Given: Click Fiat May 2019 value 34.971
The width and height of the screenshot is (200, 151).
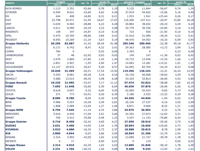Looking at the screenshot, I should pyautogui.click(x=70, y=20).
